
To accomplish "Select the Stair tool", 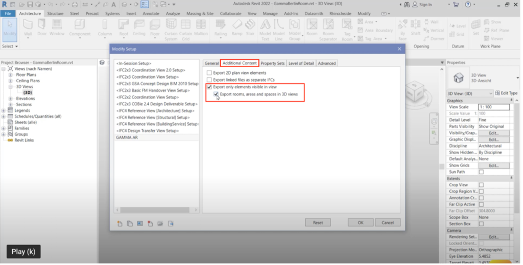I will tap(250, 28).
